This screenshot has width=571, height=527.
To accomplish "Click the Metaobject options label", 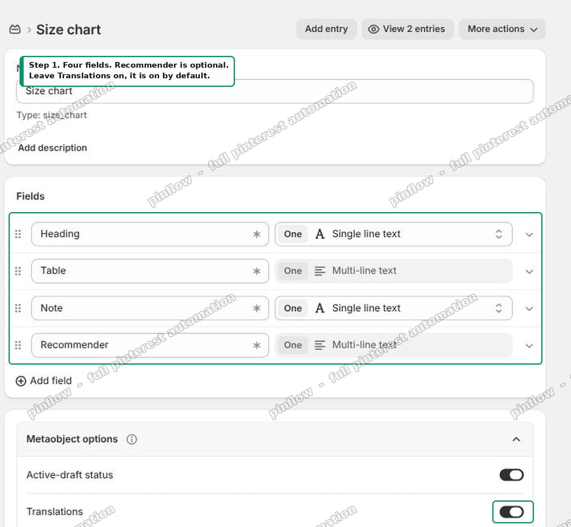I will point(72,439).
